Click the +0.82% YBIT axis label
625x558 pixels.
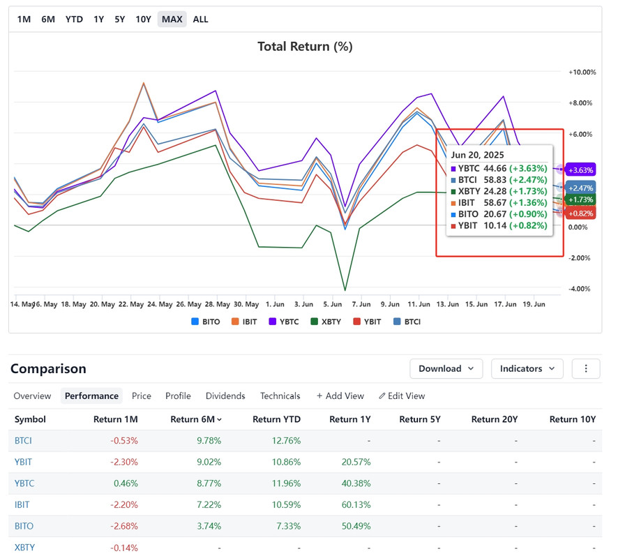coord(580,213)
